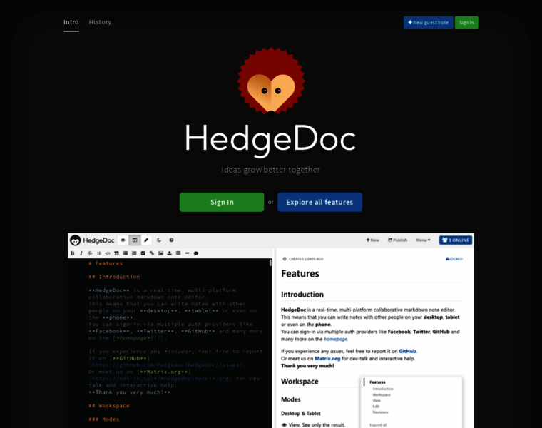The height and width of the screenshot is (428, 542).
Task: Click the homepage link in rendered preview
Action: coord(335,339)
